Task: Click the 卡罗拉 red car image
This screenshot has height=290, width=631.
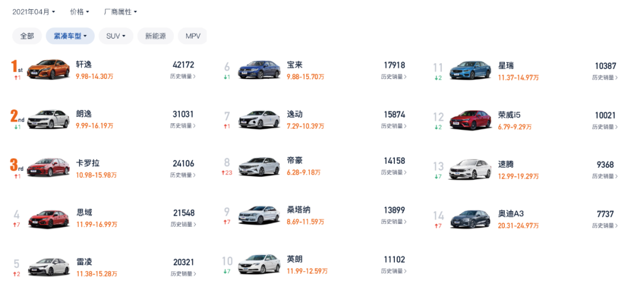Action: (x=48, y=168)
